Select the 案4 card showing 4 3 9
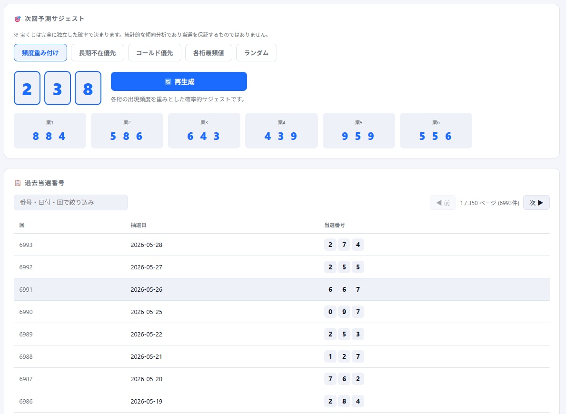This screenshot has height=414, width=566. click(281, 131)
